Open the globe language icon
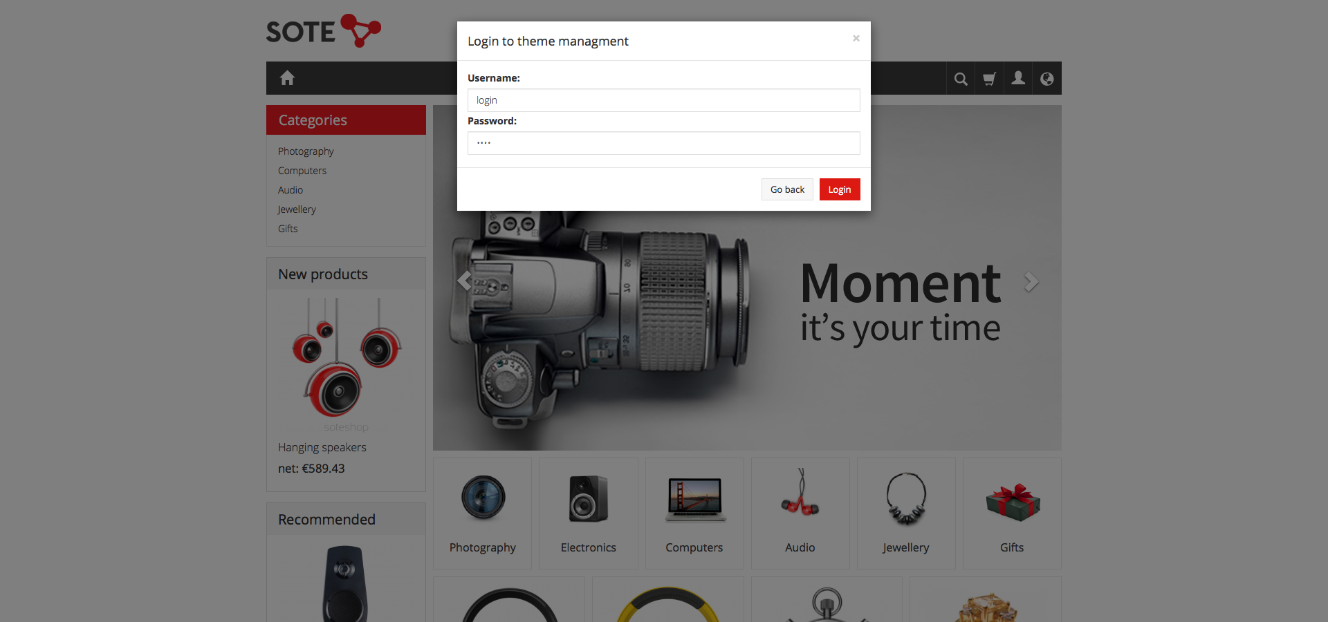This screenshot has height=622, width=1328. [1047, 79]
